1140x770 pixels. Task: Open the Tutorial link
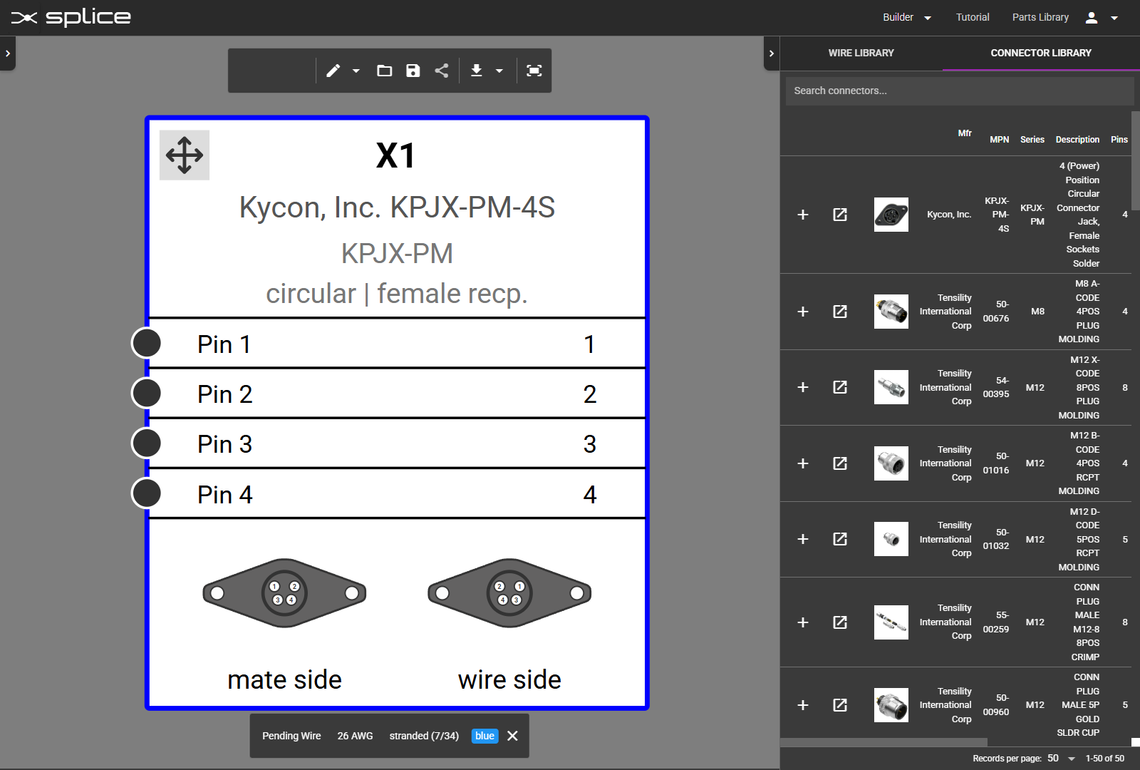(973, 17)
